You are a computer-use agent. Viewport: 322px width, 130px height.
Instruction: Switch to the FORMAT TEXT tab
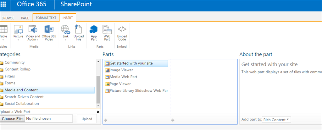46,18
